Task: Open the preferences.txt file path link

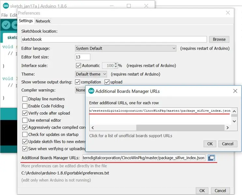Action: [65, 173]
